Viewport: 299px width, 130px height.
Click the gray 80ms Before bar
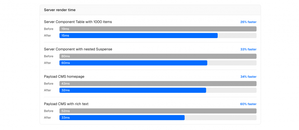[x=158, y=56]
